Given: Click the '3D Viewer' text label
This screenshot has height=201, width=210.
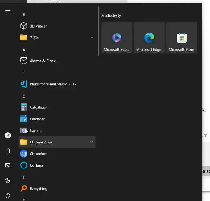Looking at the screenshot, I should [38, 26].
